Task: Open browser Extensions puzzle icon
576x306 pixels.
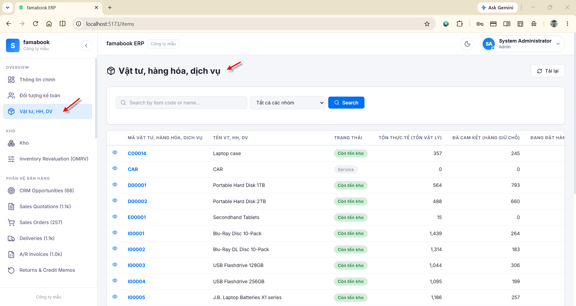Action: pyautogui.click(x=460, y=24)
